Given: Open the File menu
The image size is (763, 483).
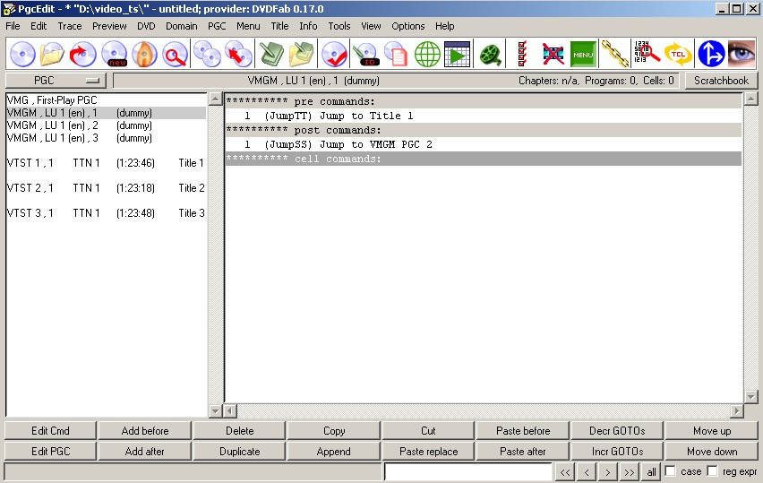Looking at the screenshot, I should point(13,26).
